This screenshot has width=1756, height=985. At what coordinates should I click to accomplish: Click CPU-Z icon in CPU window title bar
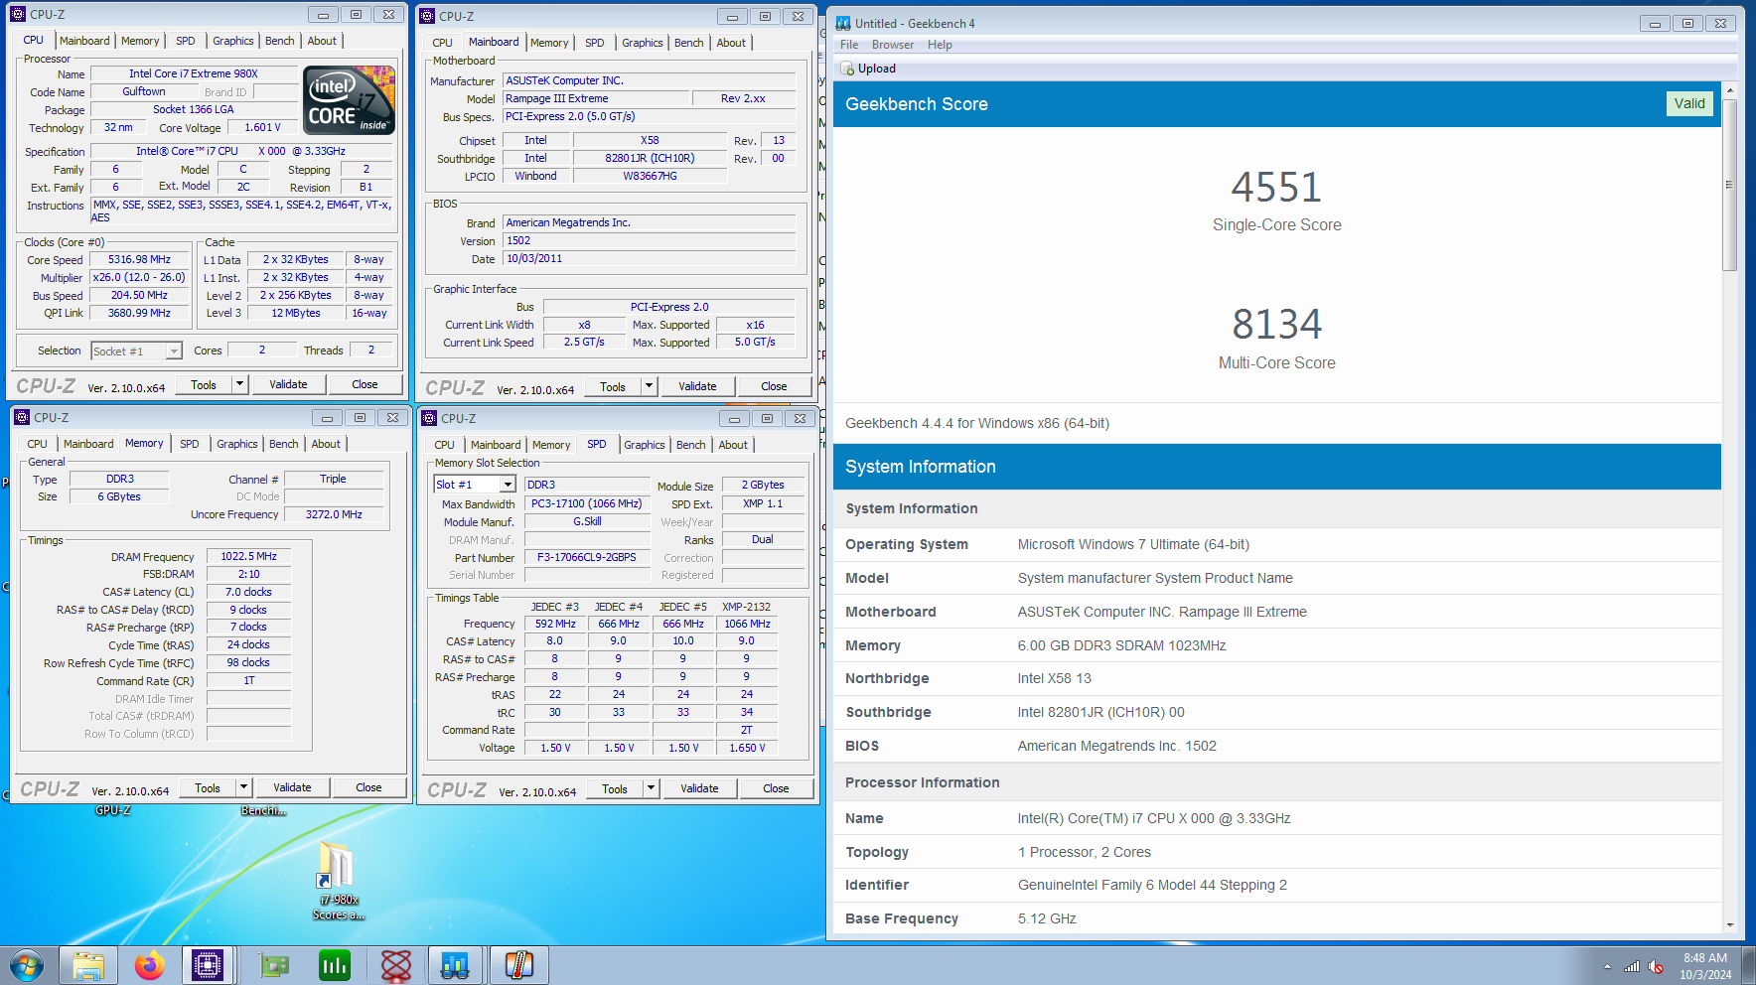coord(18,14)
